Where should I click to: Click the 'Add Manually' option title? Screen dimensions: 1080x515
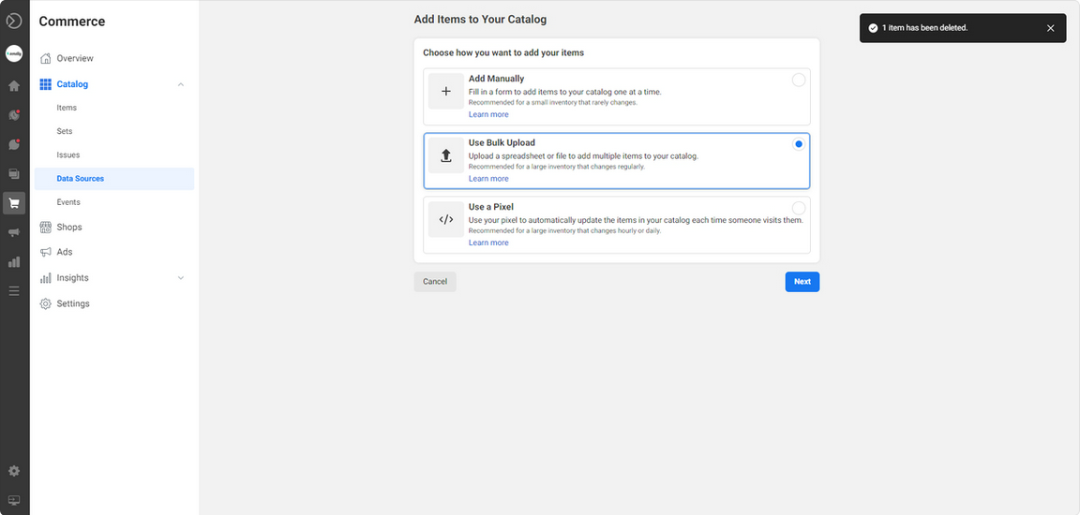496,79
